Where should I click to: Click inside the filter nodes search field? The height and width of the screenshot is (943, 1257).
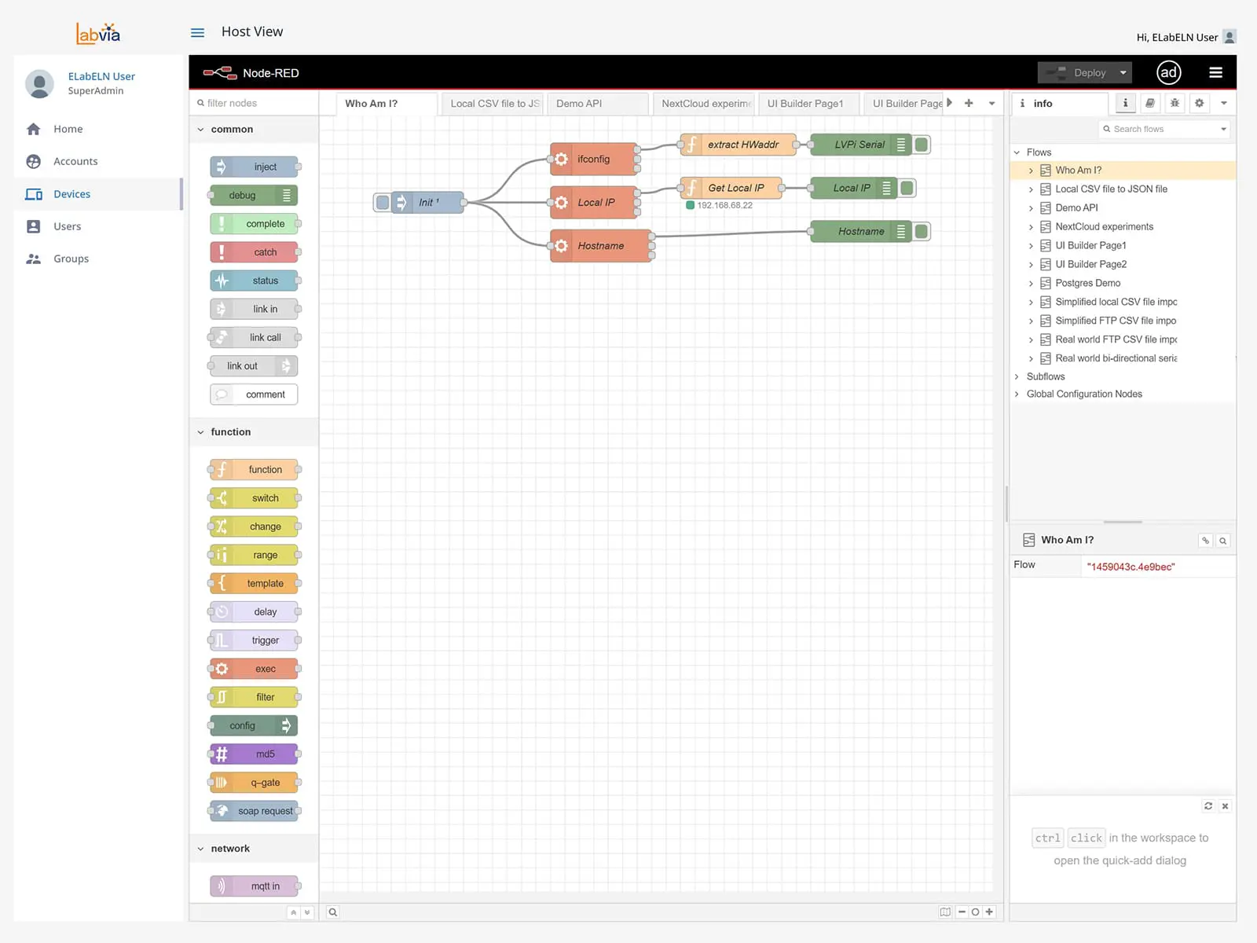coord(251,103)
